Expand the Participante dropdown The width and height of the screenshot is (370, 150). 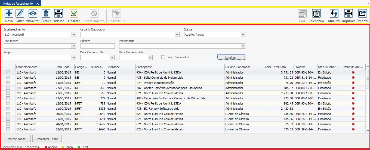click(x=243, y=46)
